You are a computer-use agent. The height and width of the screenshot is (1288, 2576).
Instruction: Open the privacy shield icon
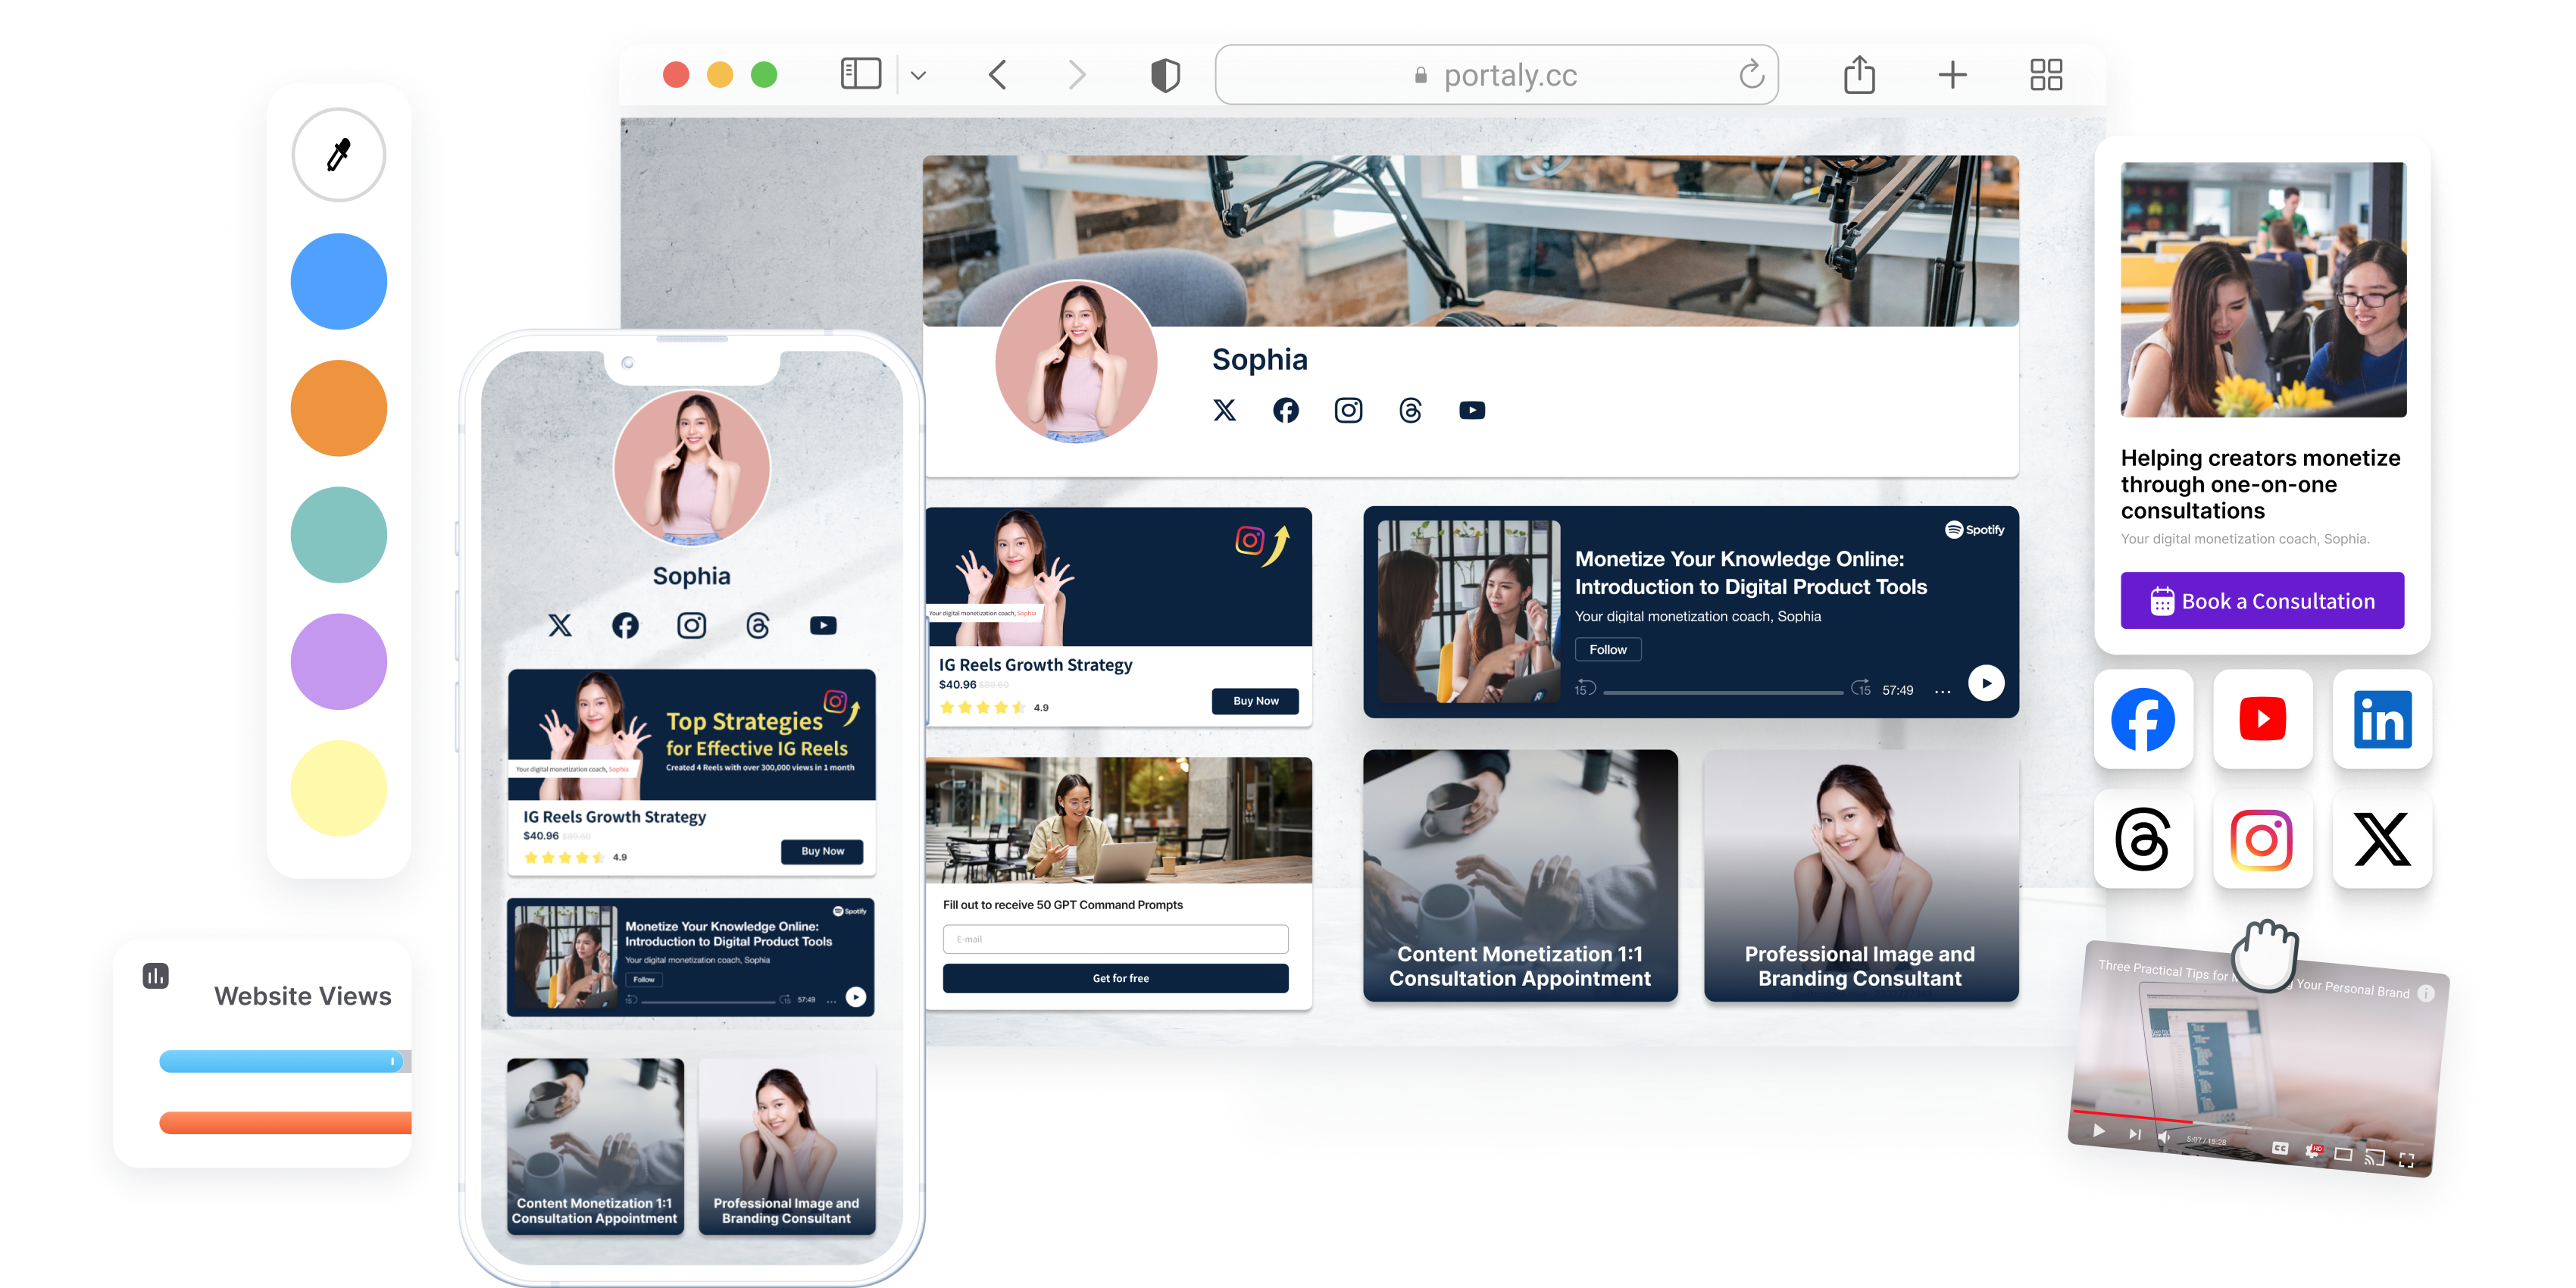(1165, 75)
